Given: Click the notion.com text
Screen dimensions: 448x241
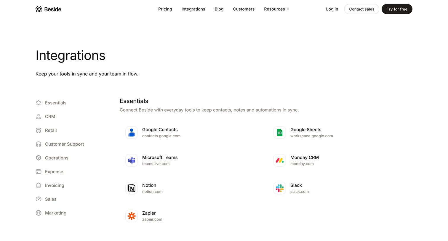Looking at the screenshot, I should (x=152, y=192).
